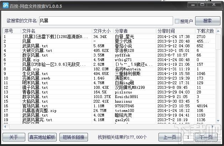Click 真实地址解析 button
224x146 pixels.
42,137
